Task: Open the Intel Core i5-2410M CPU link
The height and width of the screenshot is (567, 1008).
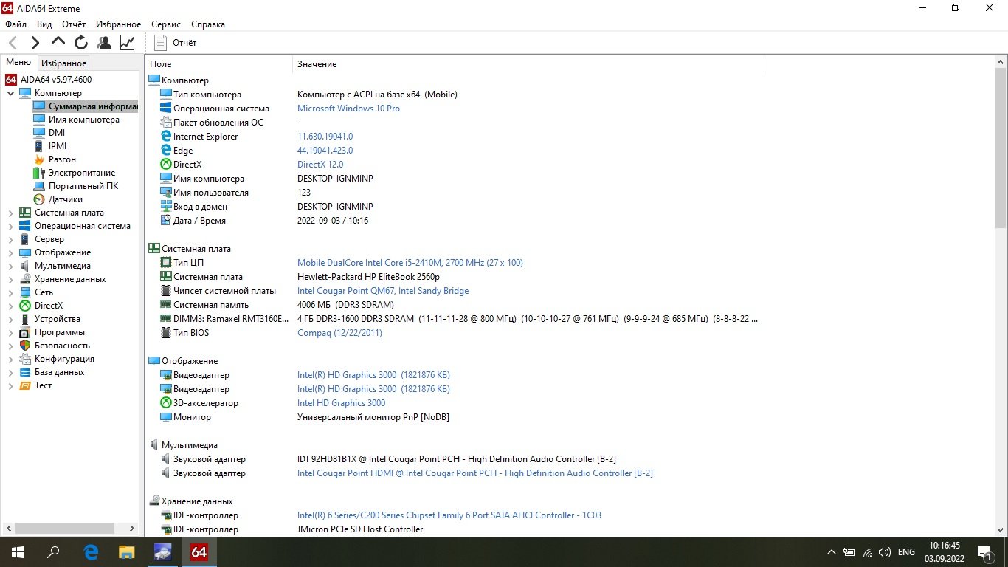Action: (410, 263)
